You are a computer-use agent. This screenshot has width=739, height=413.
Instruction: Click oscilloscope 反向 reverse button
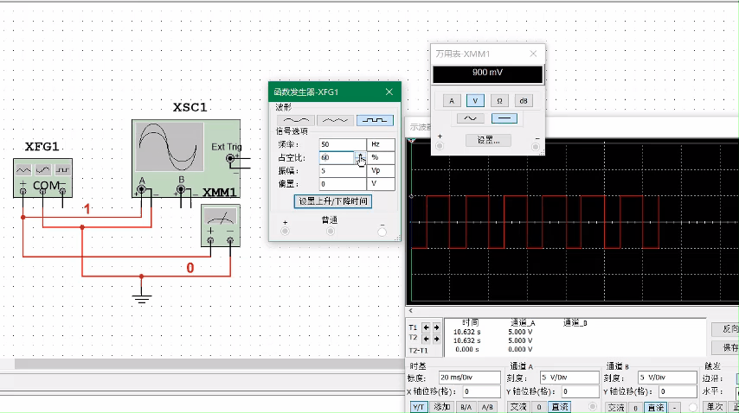pos(726,329)
